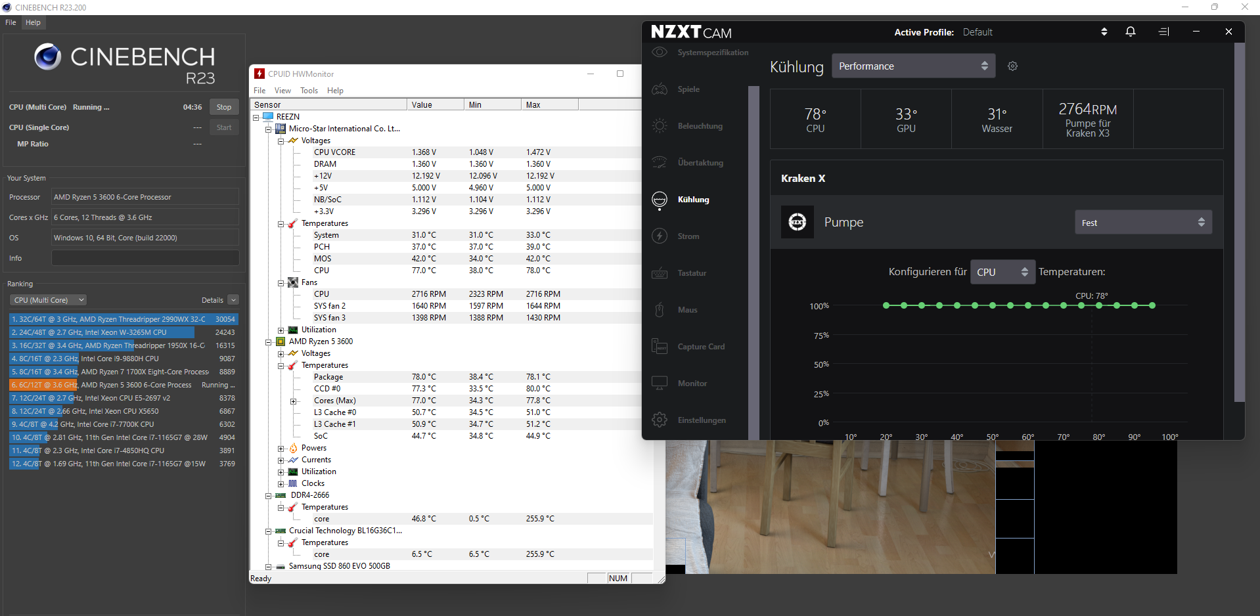Open Strom power section
The width and height of the screenshot is (1260, 616).
point(688,236)
